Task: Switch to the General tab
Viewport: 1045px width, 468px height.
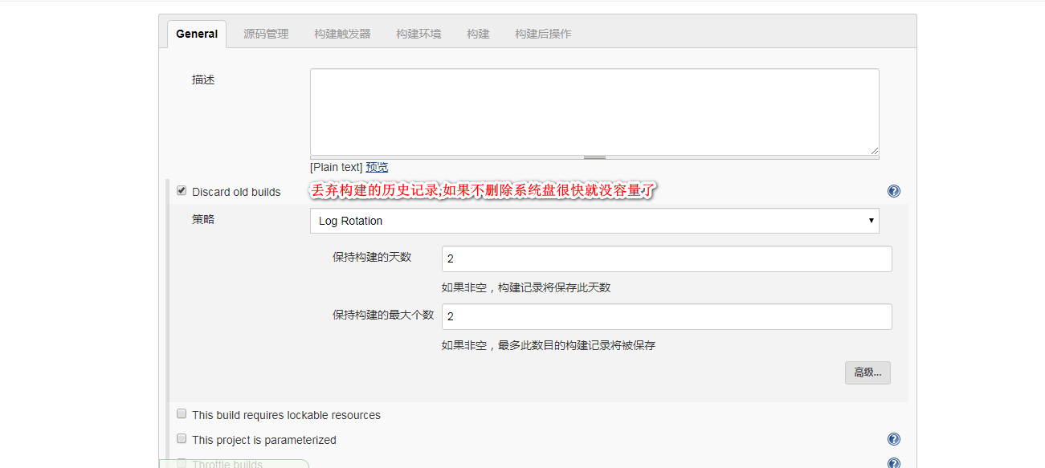Action: [x=197, y=34]
